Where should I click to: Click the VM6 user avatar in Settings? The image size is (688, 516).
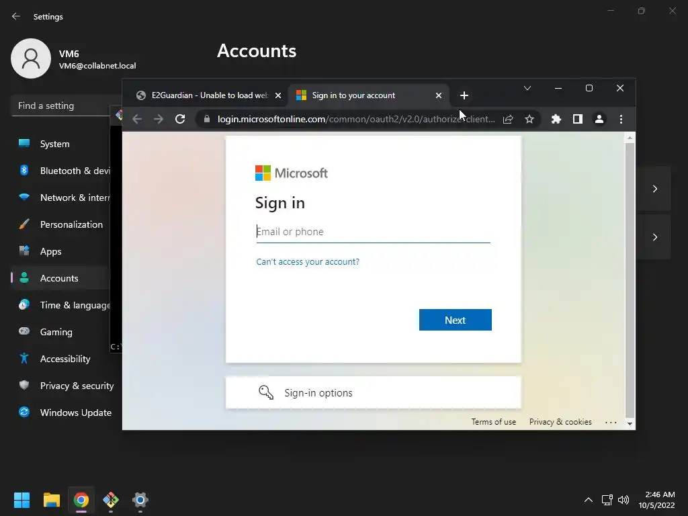coord(31,58)
